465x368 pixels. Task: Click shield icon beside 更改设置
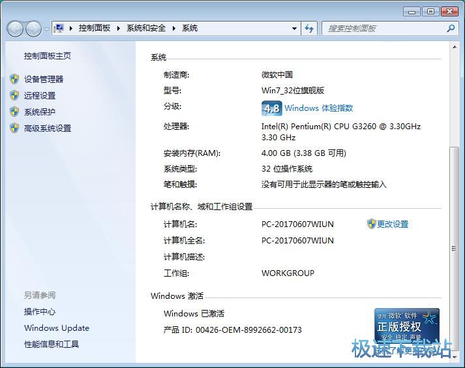coord(371,224)
